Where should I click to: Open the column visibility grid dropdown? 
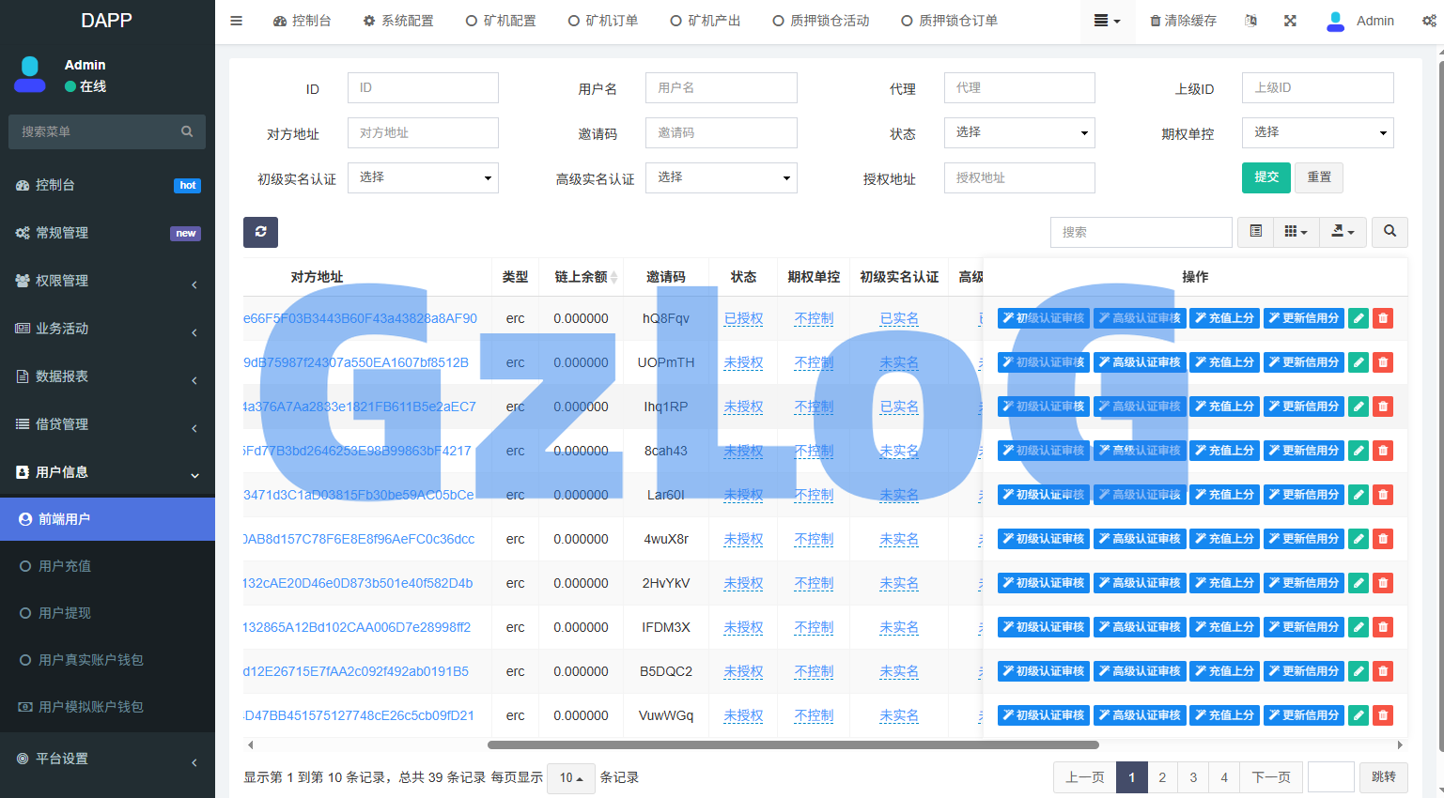click(1296, 232)
